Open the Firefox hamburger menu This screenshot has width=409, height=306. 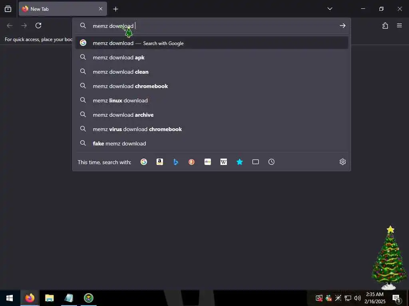tap(399, 25)
